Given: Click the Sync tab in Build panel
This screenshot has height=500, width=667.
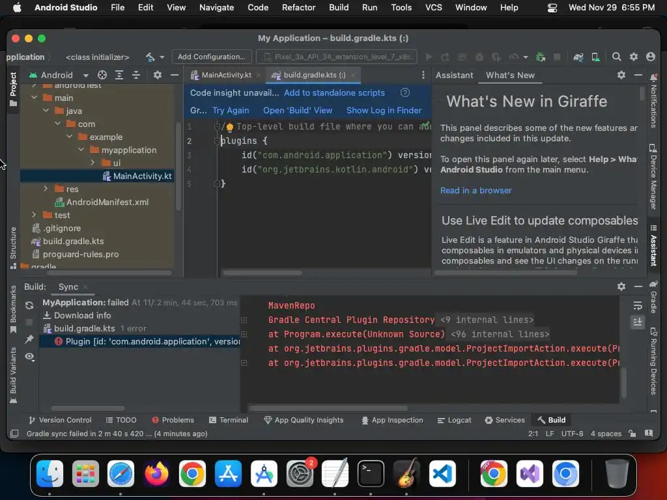Looking at the screenshot, I should point(68,287).
